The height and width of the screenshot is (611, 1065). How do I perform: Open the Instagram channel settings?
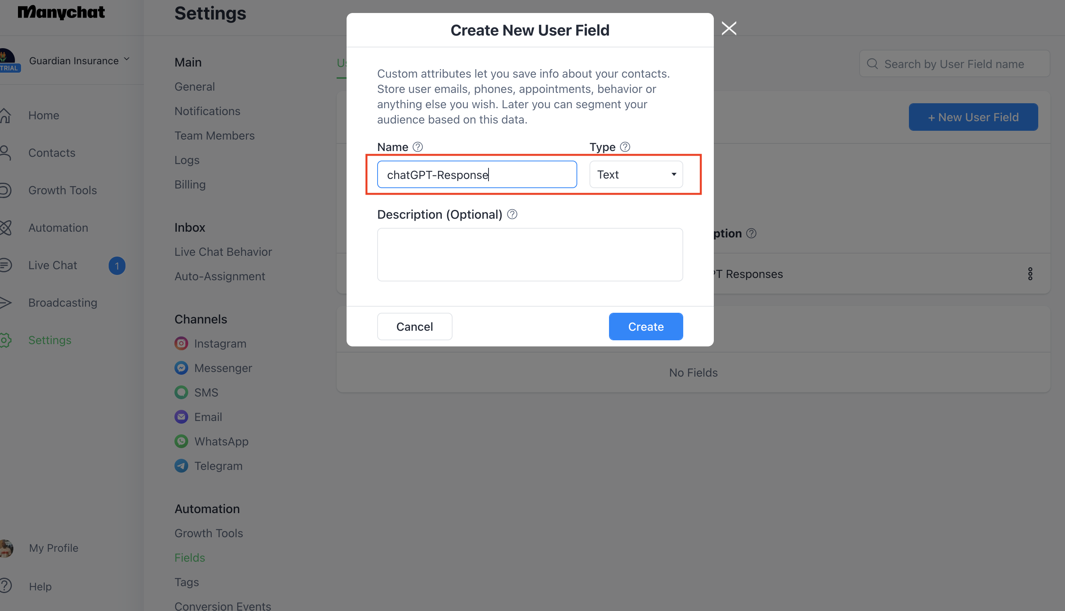pyautogui.click(x=220, y=343)
